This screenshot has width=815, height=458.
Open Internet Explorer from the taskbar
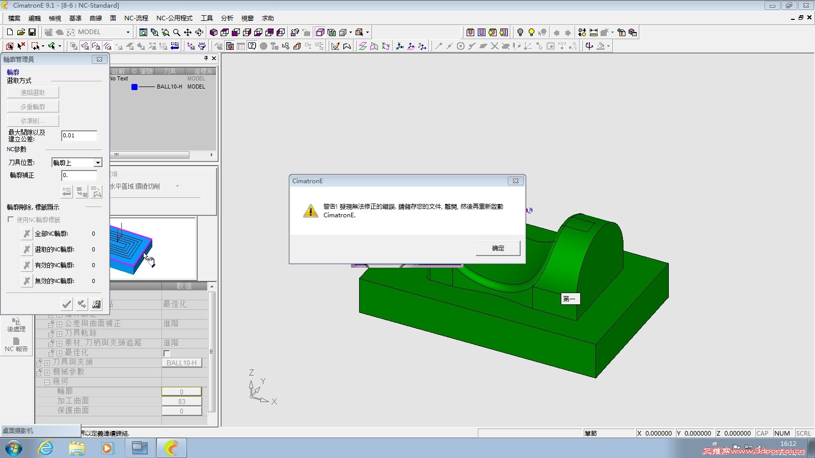[46, 448]
